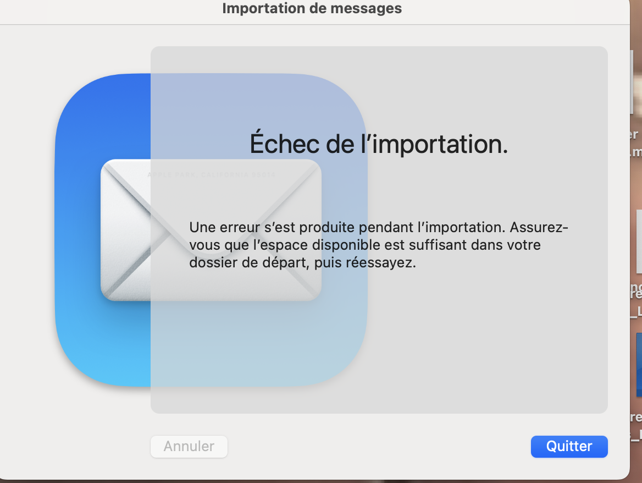Click the blue Quitter button
Screen dimensions: 642x483
click(569, 446)
